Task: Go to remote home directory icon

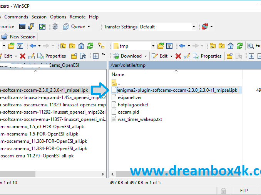Action: coord(231,46)
